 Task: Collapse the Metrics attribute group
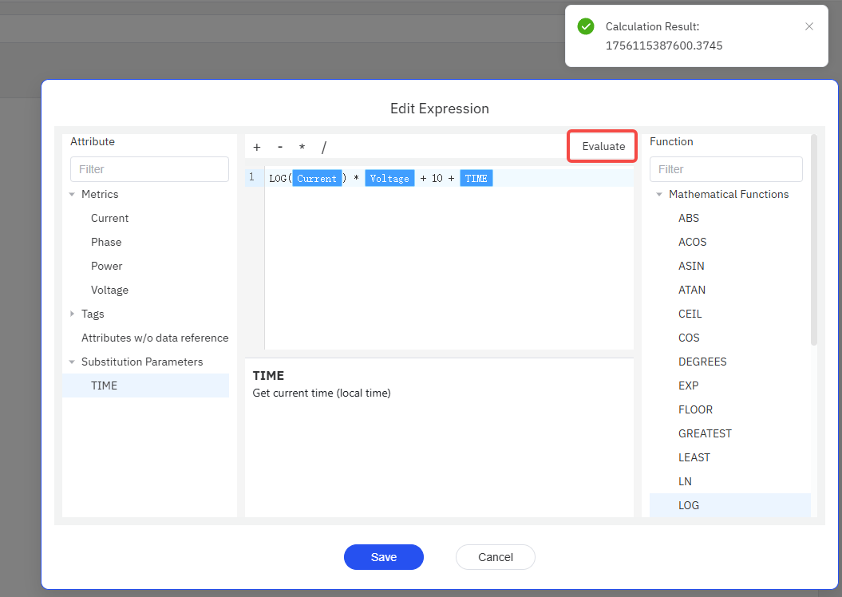point(73,194)
